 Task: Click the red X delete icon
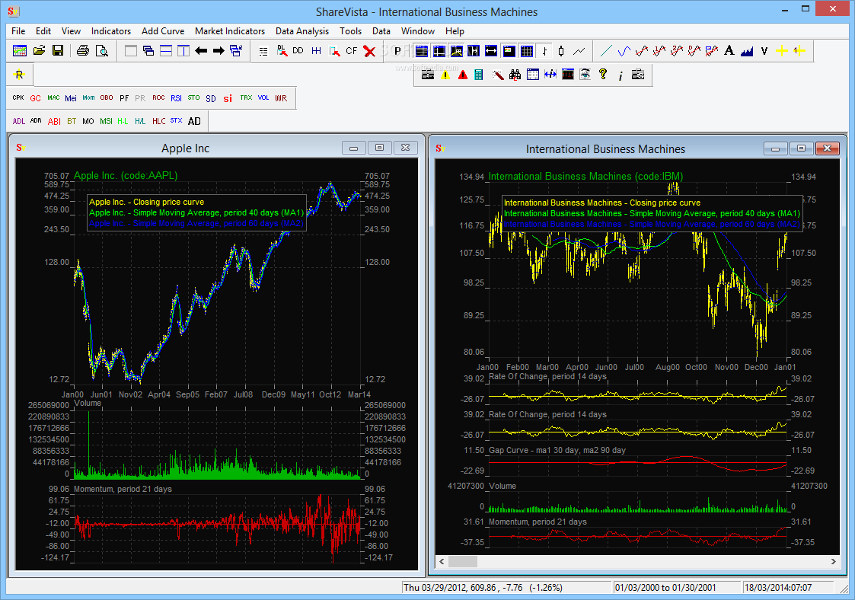(369, 51)
